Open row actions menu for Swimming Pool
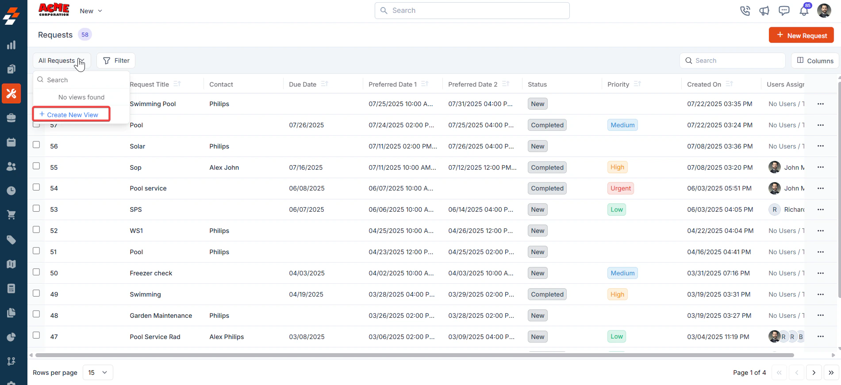The image size is (841, 385). 821,104
